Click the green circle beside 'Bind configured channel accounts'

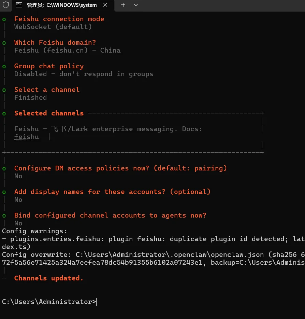coord(4,216)
